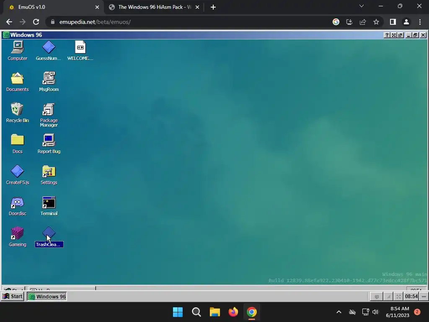429x322 pixels.
Task: Toggle the Chrome side panel
Action: point(393,22)
